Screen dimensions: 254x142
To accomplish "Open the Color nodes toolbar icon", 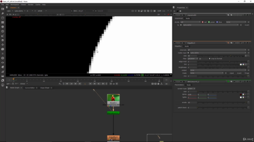I will 3,27.
